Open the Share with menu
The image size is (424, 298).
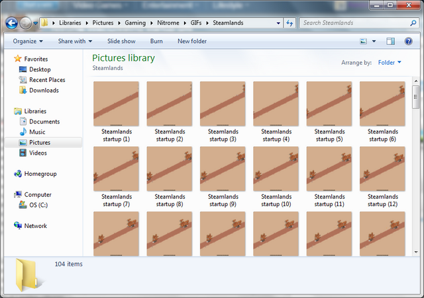(x=75, y=41)
